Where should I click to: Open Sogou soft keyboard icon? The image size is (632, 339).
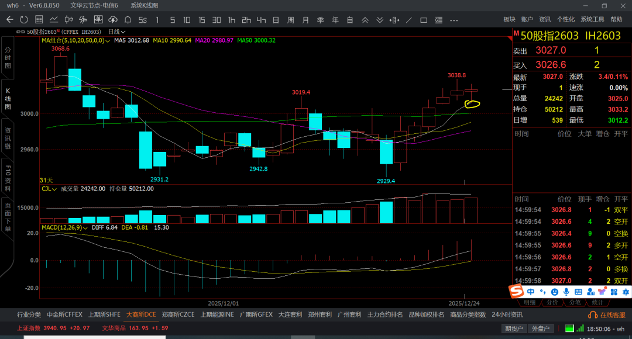coord(578,292)
